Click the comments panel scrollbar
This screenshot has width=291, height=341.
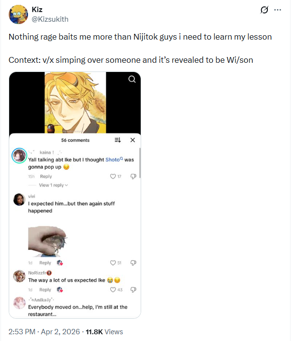[x=140, y=163]
